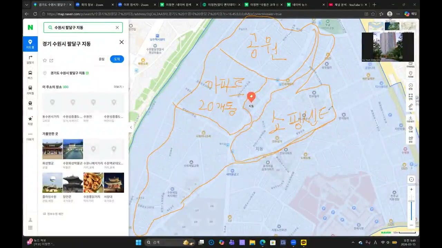Select the 반경 radius tool
The height and width of the screenshot is (248, 442).
tap(411, 86)
